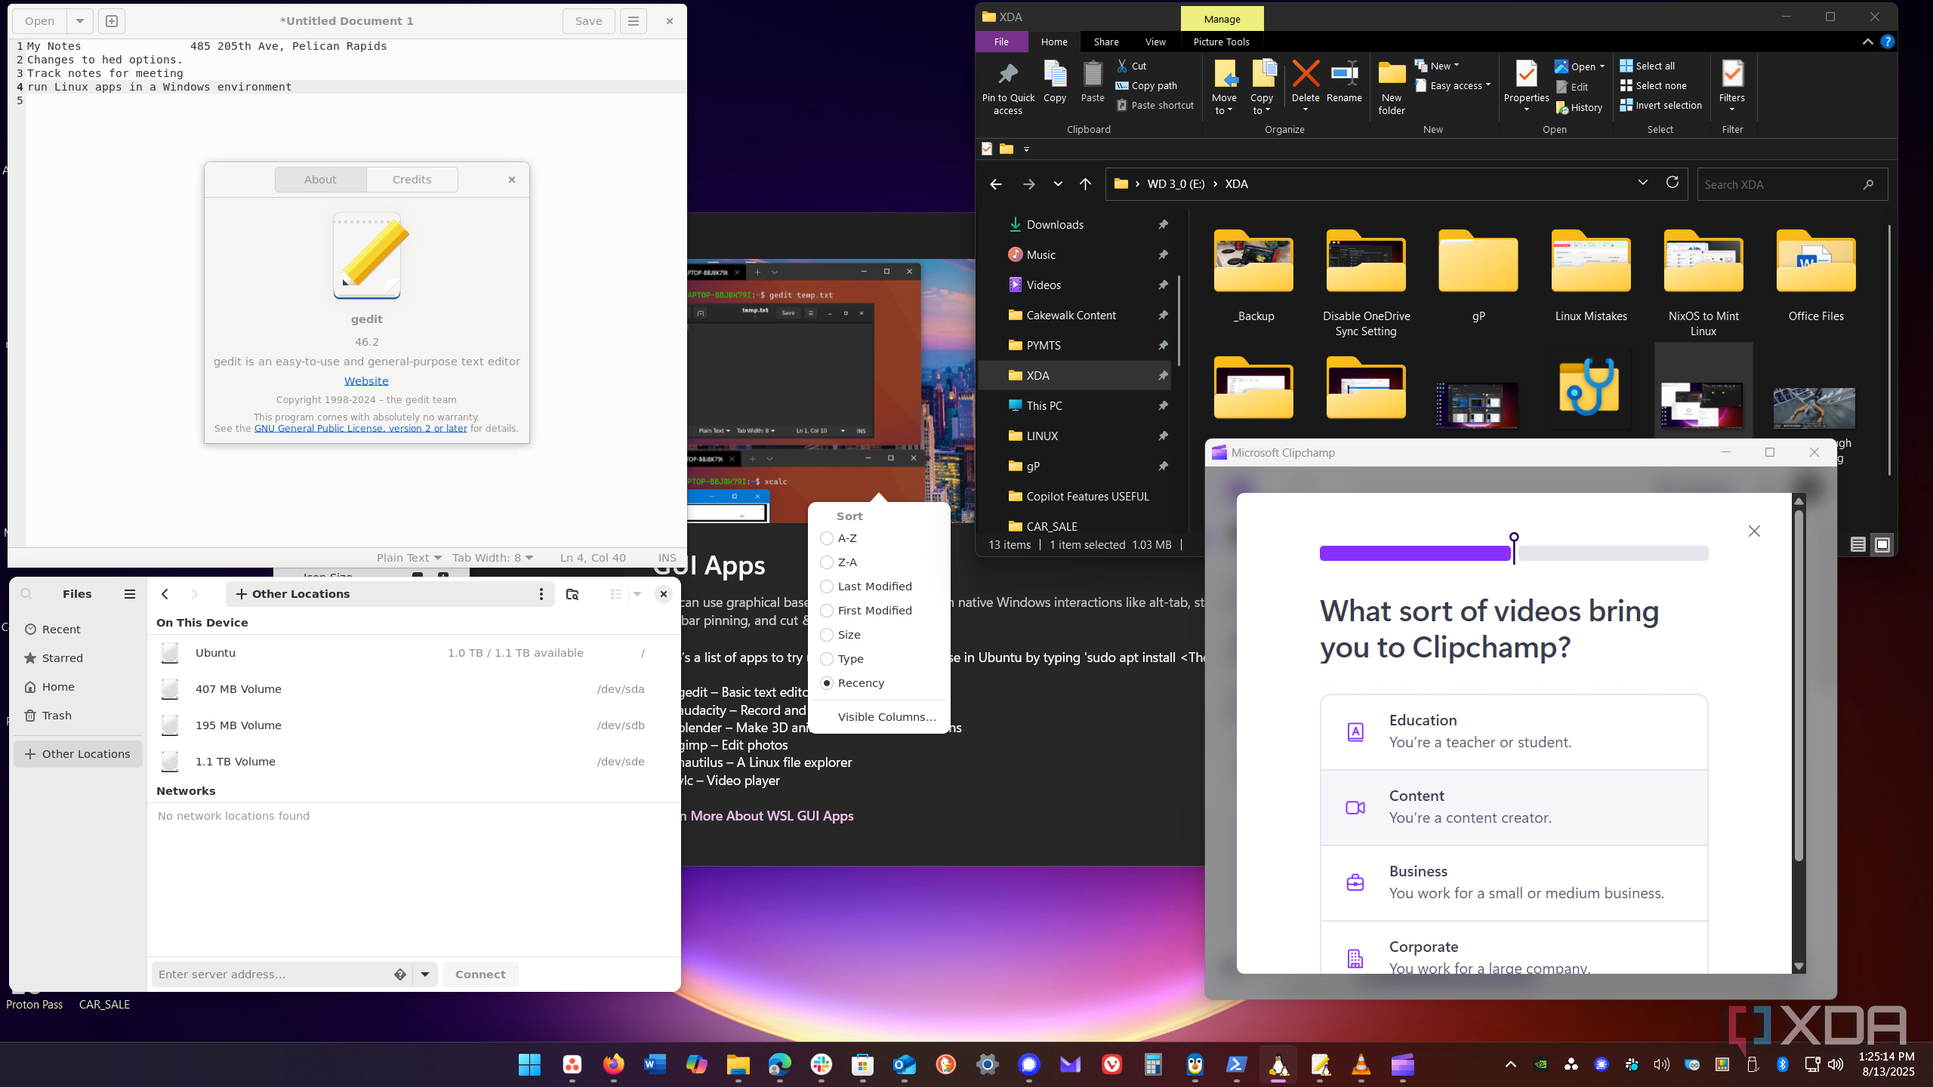Image resolution: width=1933 pixels, height=1087 pixels.
Task: Click New folder icon in ribbon
Action: tap(1391, 75)
